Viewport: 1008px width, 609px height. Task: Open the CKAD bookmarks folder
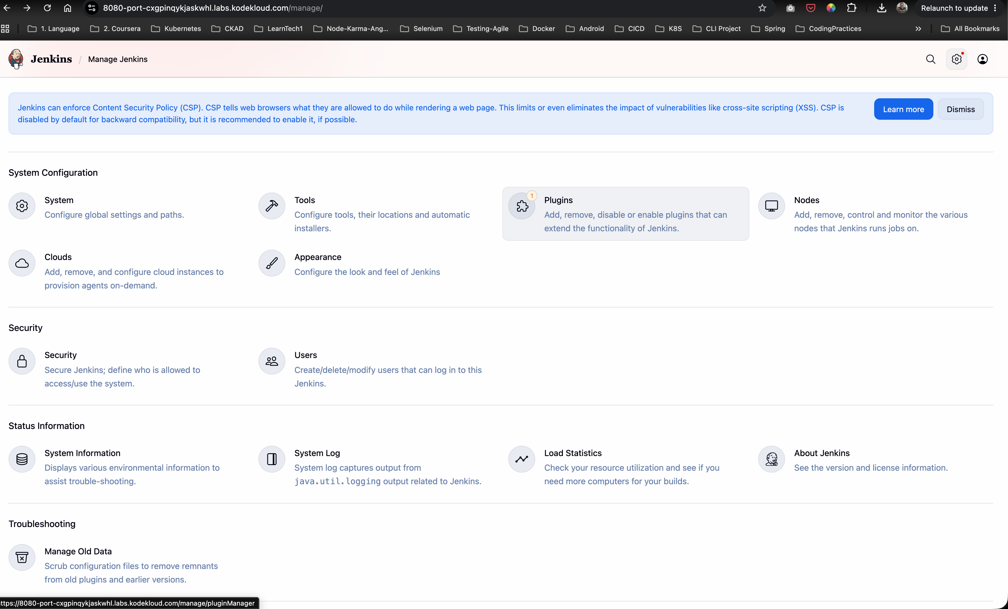[227, 29]
